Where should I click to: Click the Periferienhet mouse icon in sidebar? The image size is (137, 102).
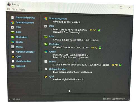13,61
